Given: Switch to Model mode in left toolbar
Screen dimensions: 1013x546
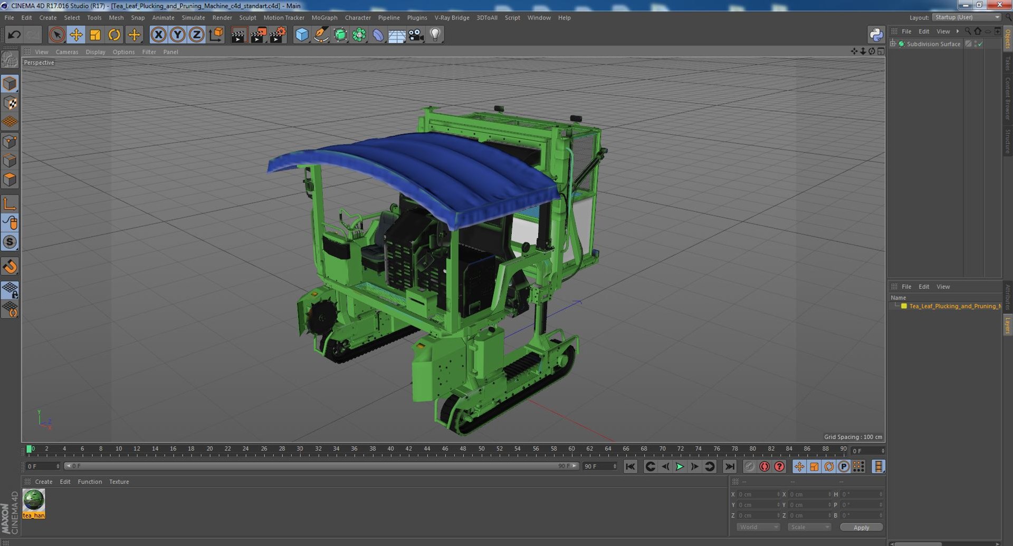Looking at the screenshot, I should [10, 84].
